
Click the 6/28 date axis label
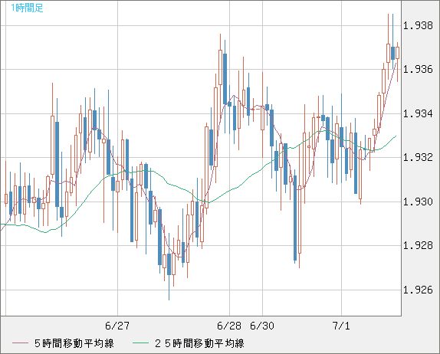pyautogui.click(x=229, y=326)
